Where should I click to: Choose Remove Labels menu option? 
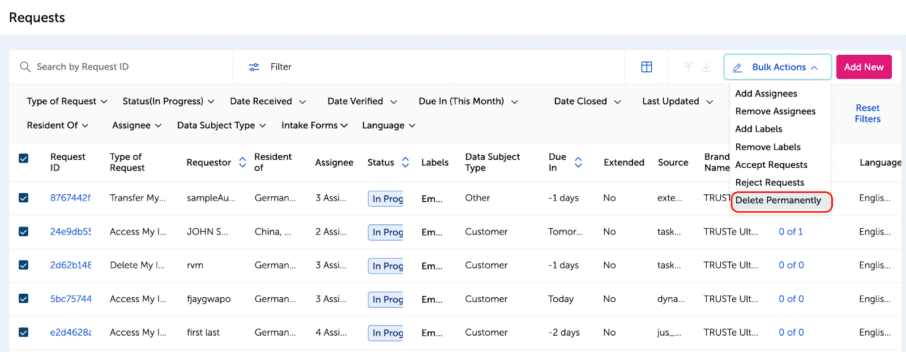[768, 147]
